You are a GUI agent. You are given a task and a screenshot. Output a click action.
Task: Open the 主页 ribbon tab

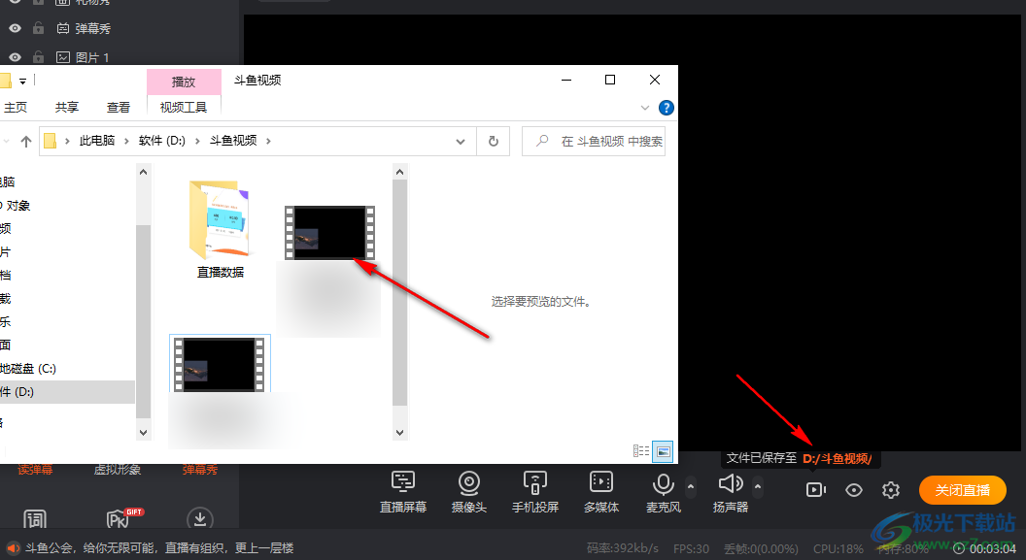(16, 107)
